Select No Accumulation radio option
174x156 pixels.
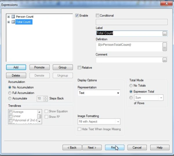[10, 87]
